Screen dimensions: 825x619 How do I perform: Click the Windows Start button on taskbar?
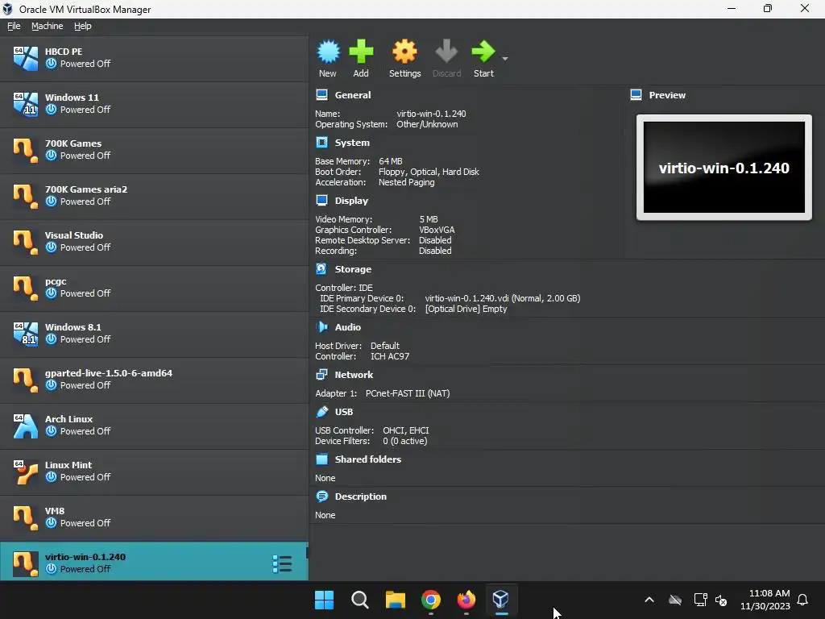tap(324, 600)
